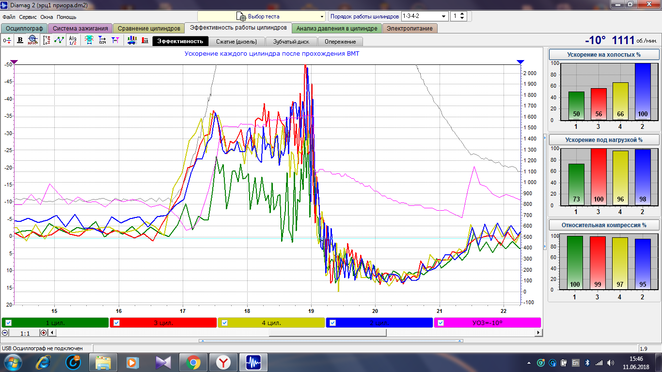The width and height of the screenshot is (662, 372).
Task: Click the scrollbar right arrow under graph
Action: pyautogui.click(x=538, y=333)
